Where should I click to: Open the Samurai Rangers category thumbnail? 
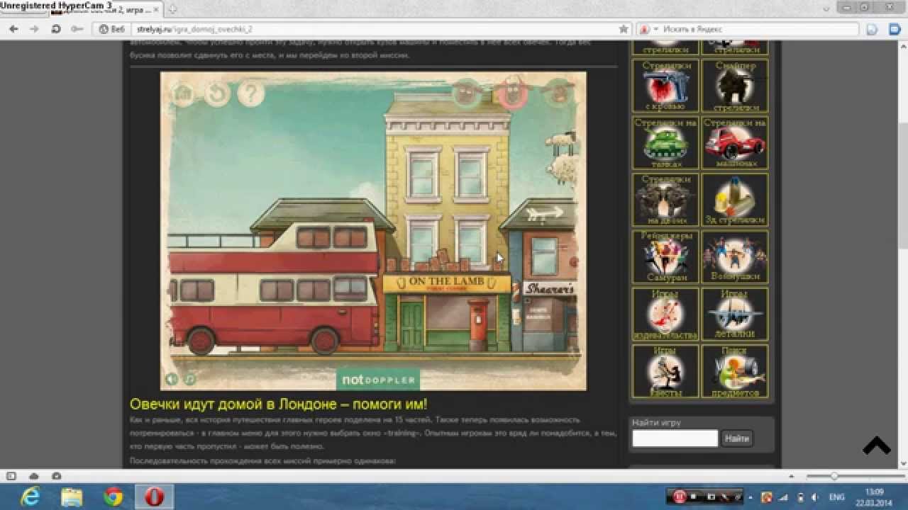[x=665, y=256]
